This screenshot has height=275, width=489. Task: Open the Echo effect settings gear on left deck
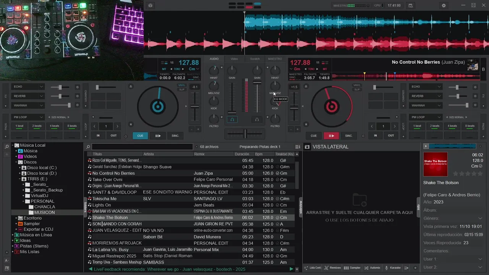(77, 87)
